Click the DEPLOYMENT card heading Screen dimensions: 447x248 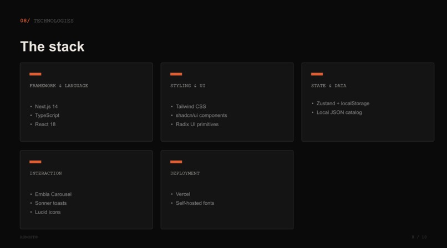point(185,173)
